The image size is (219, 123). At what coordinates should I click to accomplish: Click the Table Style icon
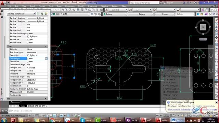154,10
